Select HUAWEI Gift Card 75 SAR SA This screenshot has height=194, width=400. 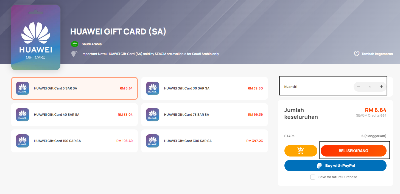205,115
